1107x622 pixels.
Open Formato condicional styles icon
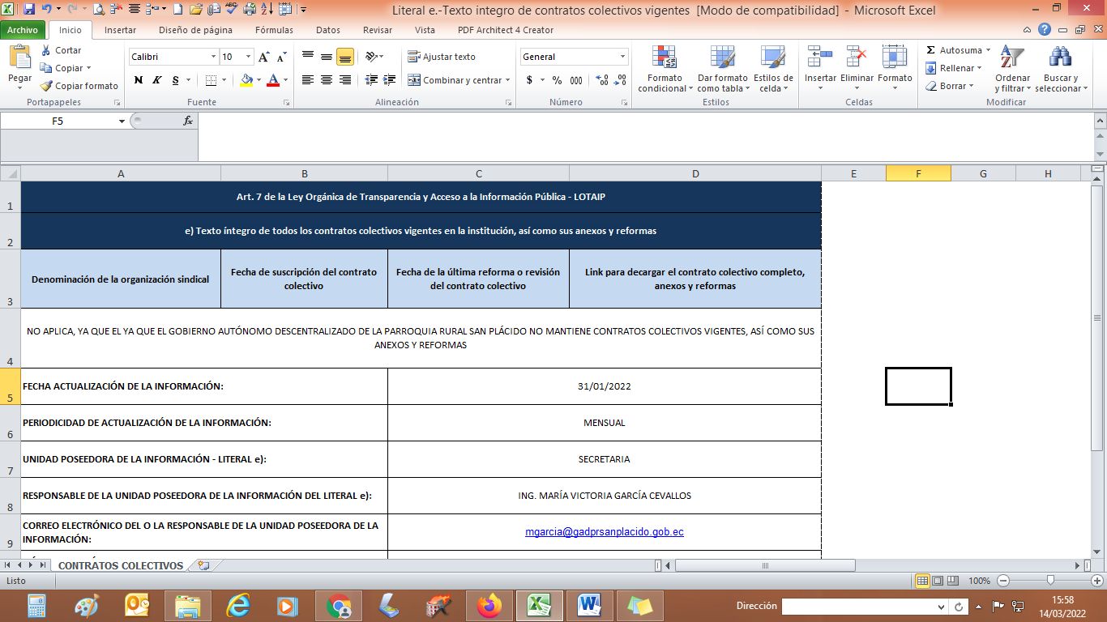click(665, 58)
